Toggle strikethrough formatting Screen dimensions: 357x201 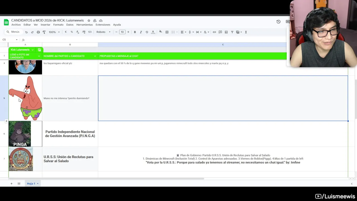point(147,32)
